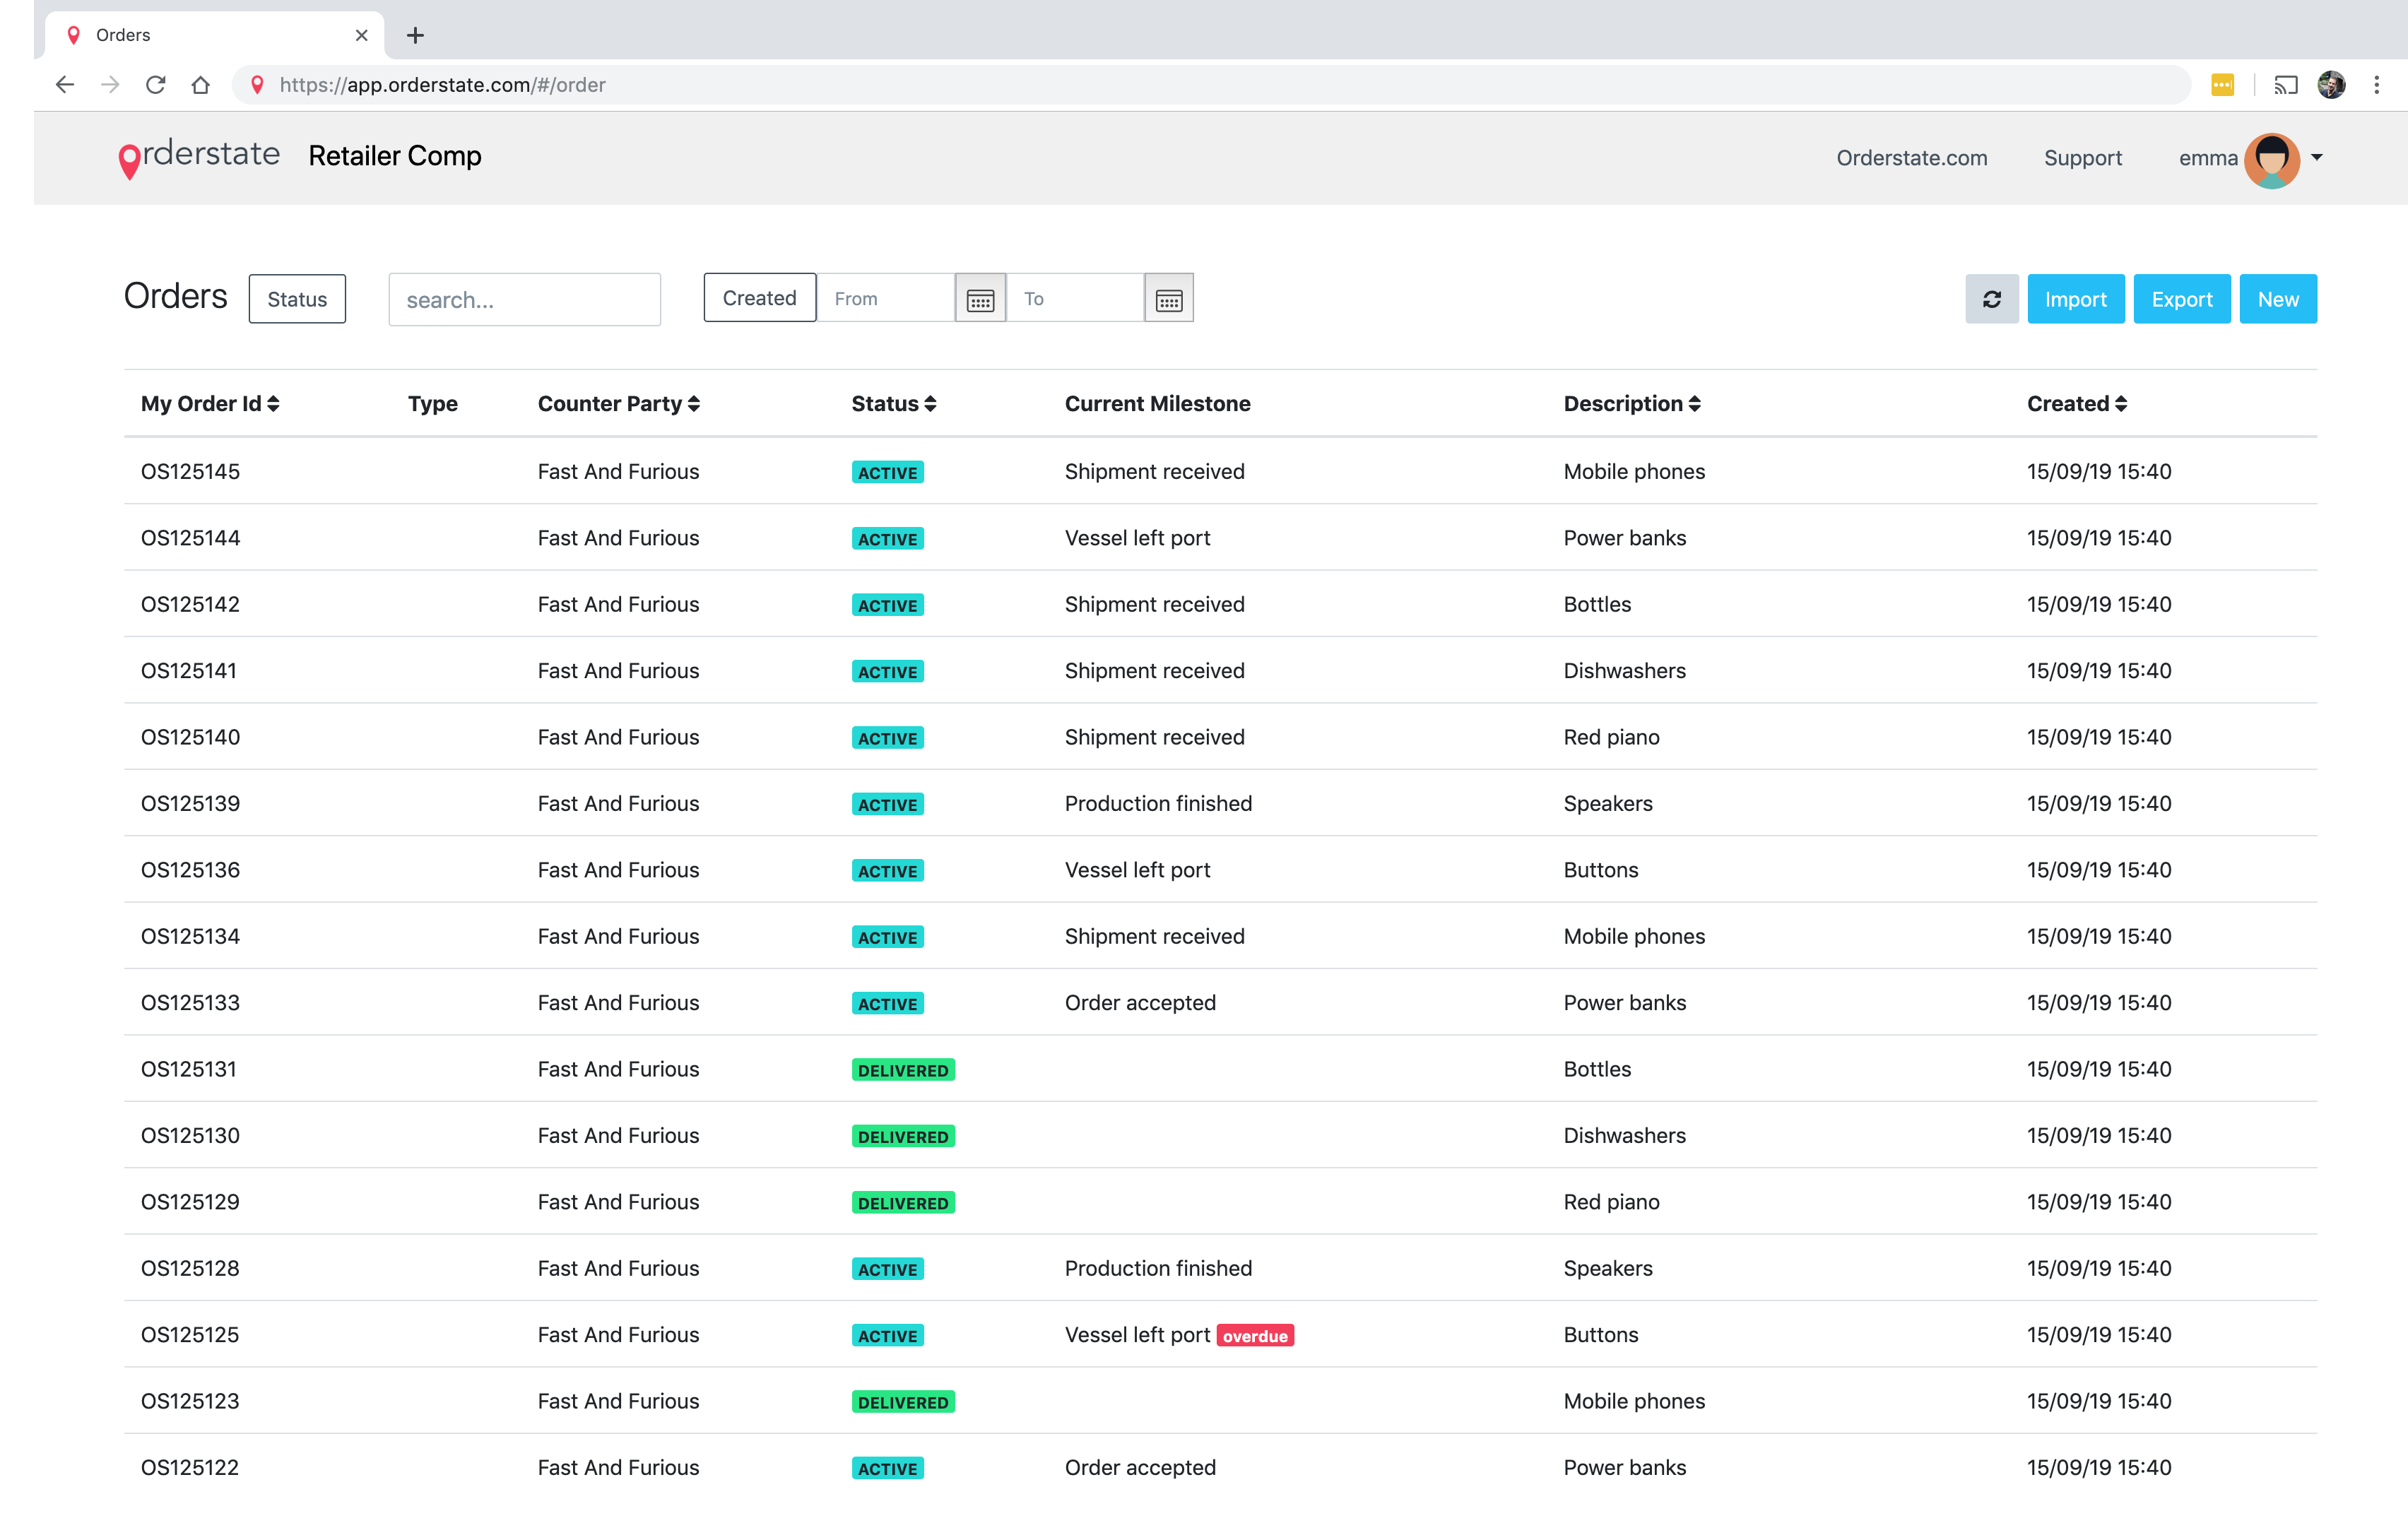Click the refresh orders icon button
The image size is (2408, 1523).
(1991, 299)
